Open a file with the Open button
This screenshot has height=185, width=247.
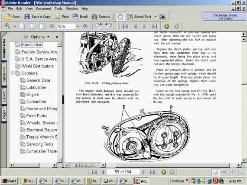[x=12, y=17]
